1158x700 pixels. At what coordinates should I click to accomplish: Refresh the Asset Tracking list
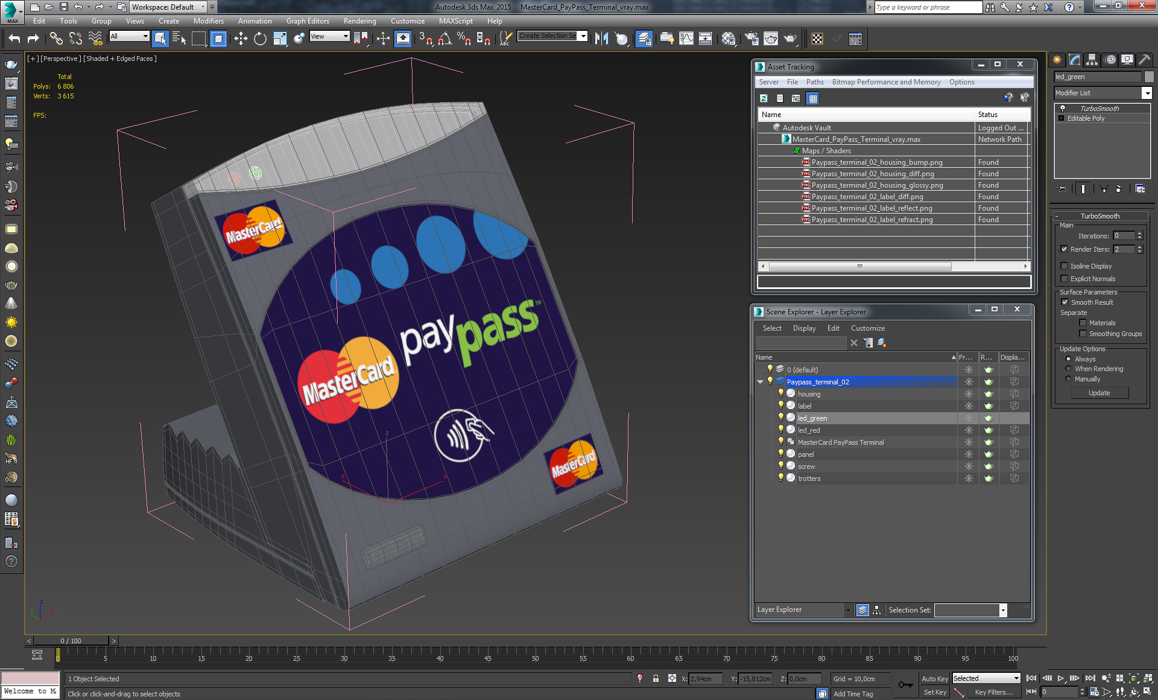click(x=764, y=98)
